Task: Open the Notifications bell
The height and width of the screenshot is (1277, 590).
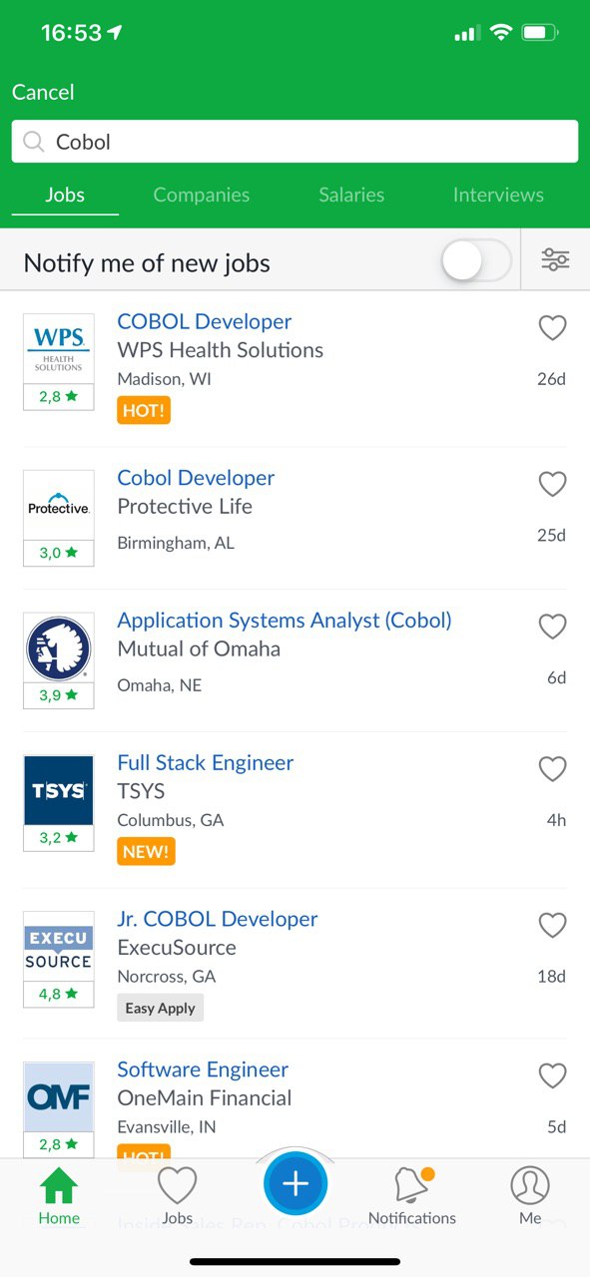Action: click(412, 1196)
